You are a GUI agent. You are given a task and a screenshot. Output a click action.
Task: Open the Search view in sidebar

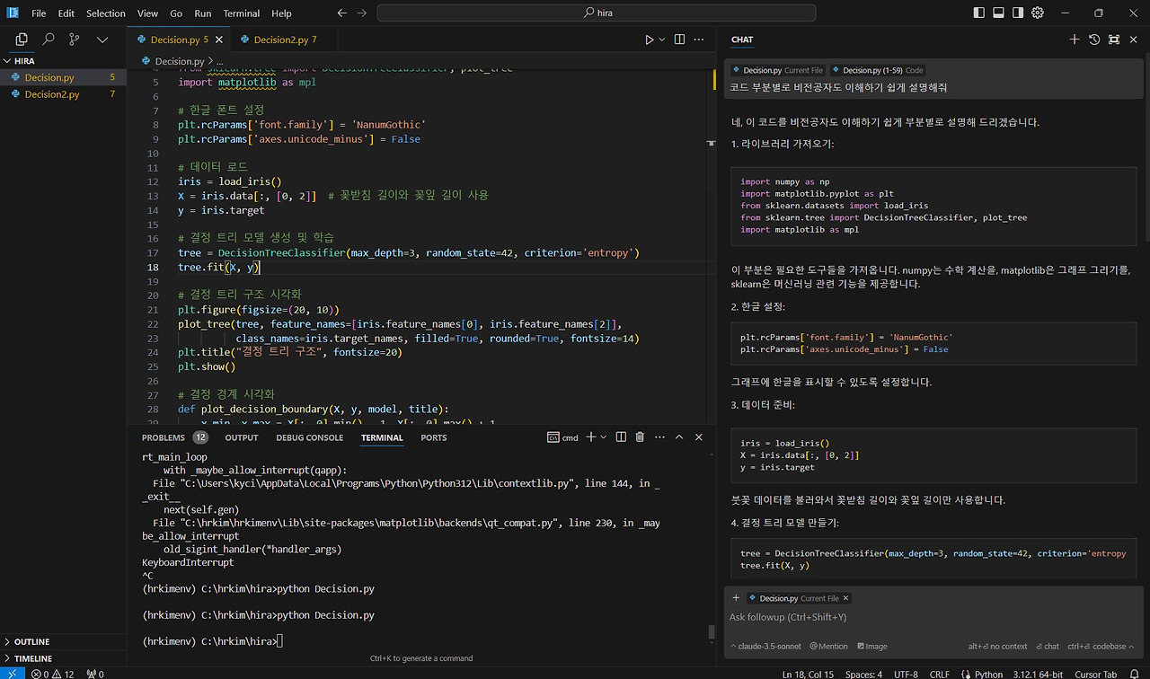49,40
